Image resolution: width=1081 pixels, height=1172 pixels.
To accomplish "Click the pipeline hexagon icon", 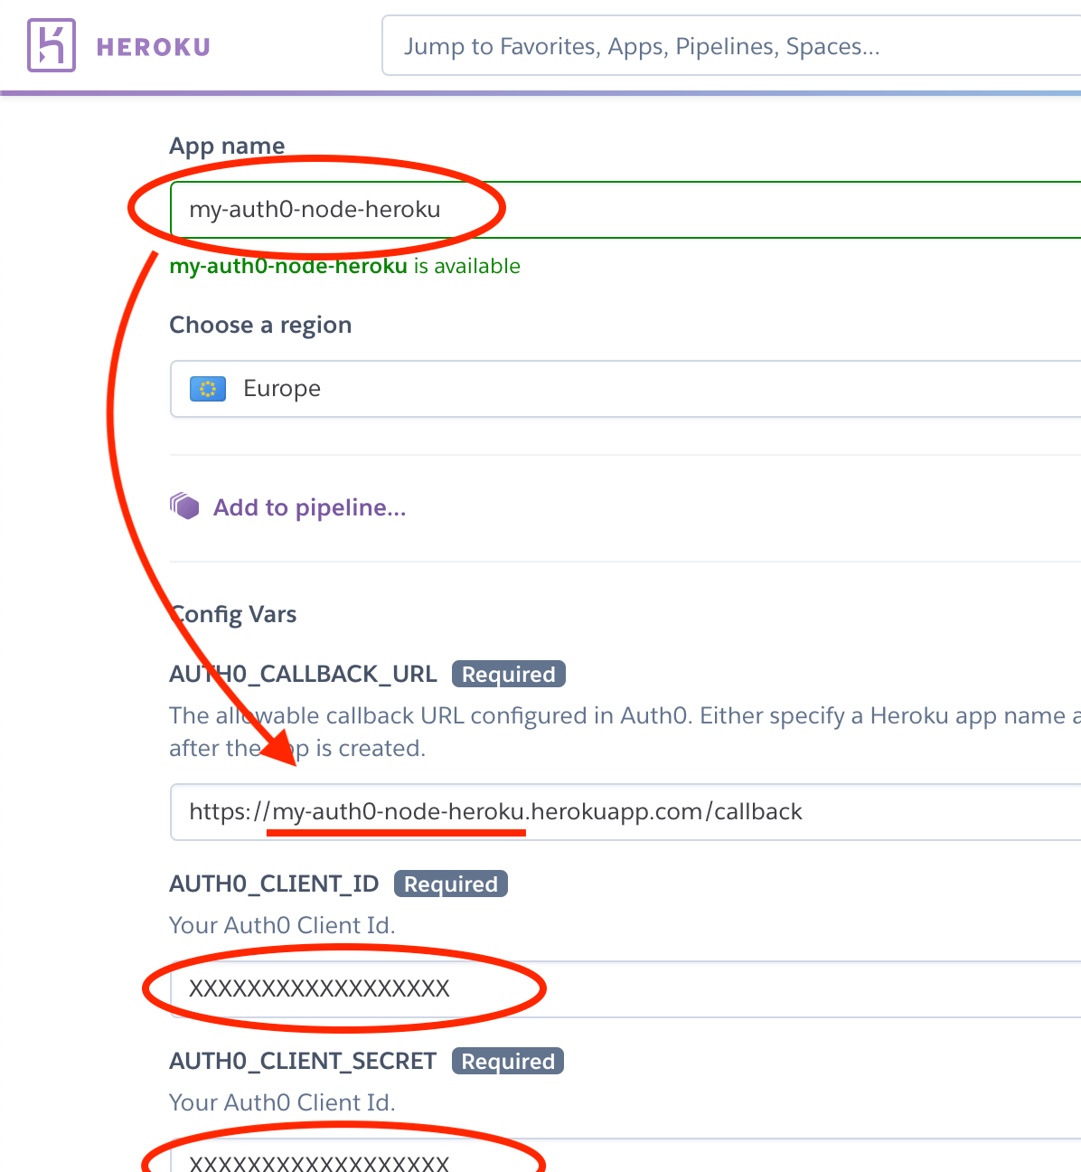I will 184,506.
